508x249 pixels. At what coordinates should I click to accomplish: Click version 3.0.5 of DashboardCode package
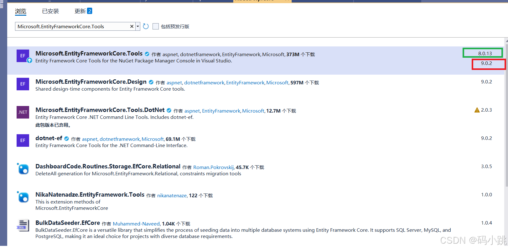(486, 167)
